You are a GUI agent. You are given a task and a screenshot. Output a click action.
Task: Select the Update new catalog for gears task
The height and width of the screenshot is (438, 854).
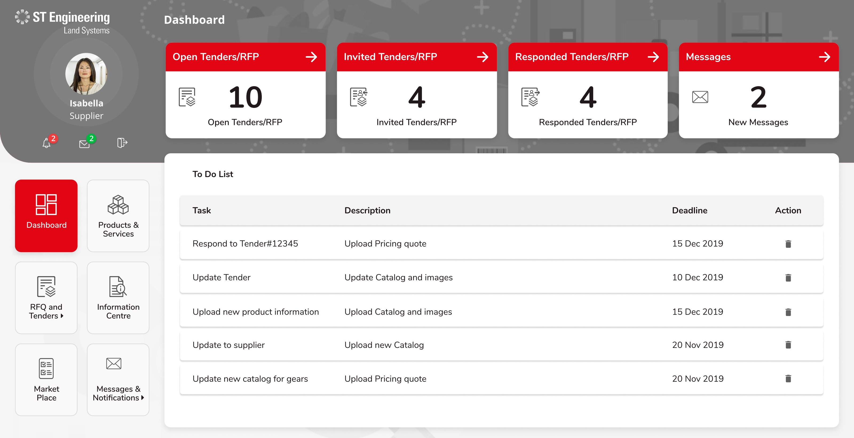tap(250, 379)
